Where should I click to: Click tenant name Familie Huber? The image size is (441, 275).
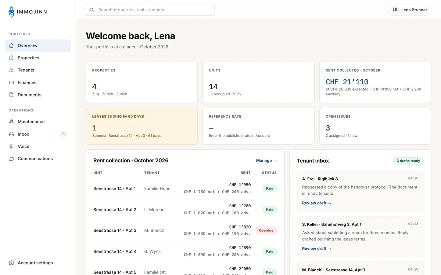[x=158, y=188]
